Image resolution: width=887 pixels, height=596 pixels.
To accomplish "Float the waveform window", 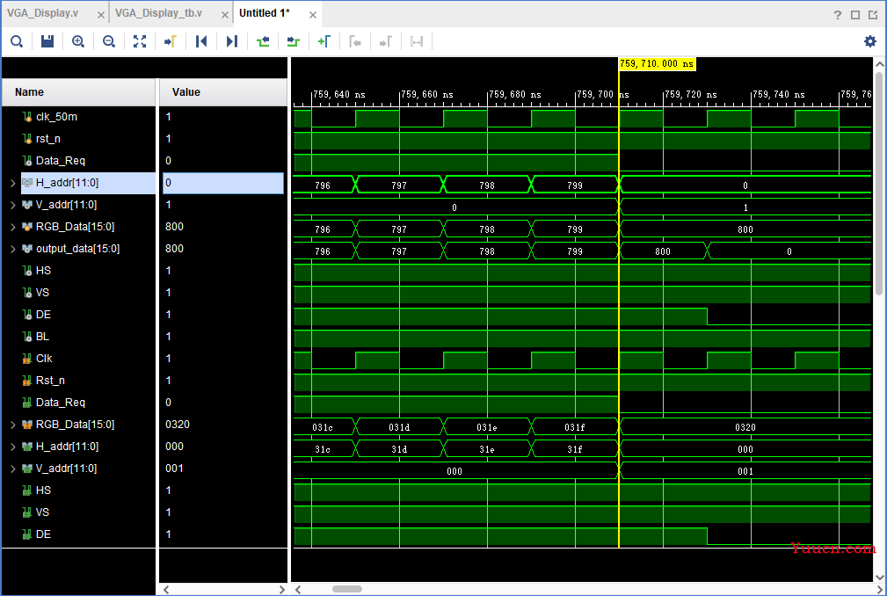I will (x=874, y=15).
